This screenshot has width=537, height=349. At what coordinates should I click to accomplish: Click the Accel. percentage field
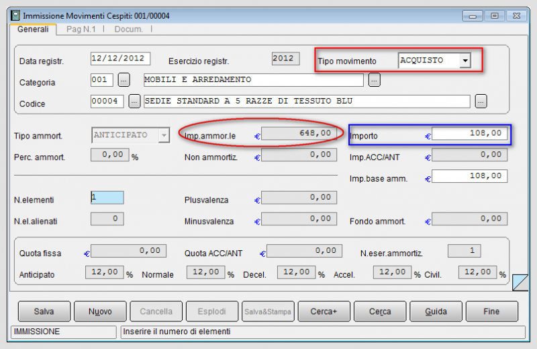coord(392,272)
